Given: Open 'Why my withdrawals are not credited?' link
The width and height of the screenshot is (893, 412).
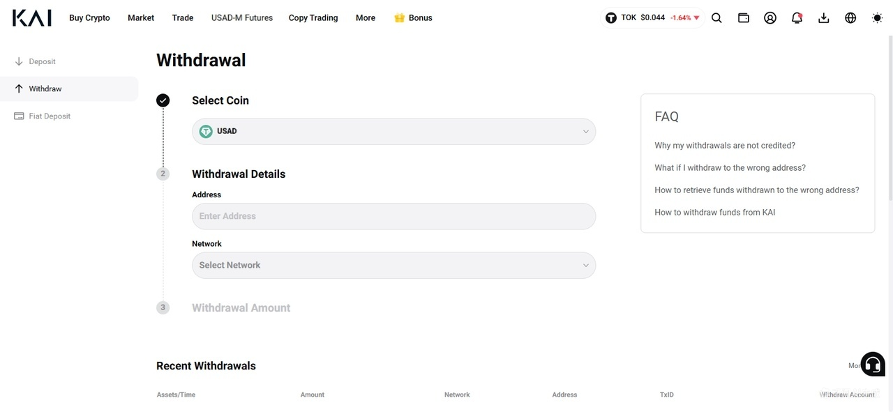Looking at the screenshot, I should pyautogui.click(x=725, y=146).
